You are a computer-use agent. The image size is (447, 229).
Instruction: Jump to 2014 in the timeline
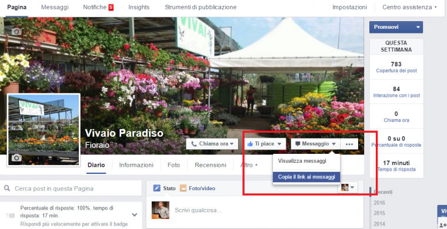point(379,224)
